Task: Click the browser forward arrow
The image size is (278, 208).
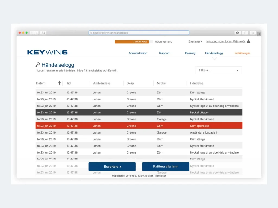Action: click(x=37, y=33)
